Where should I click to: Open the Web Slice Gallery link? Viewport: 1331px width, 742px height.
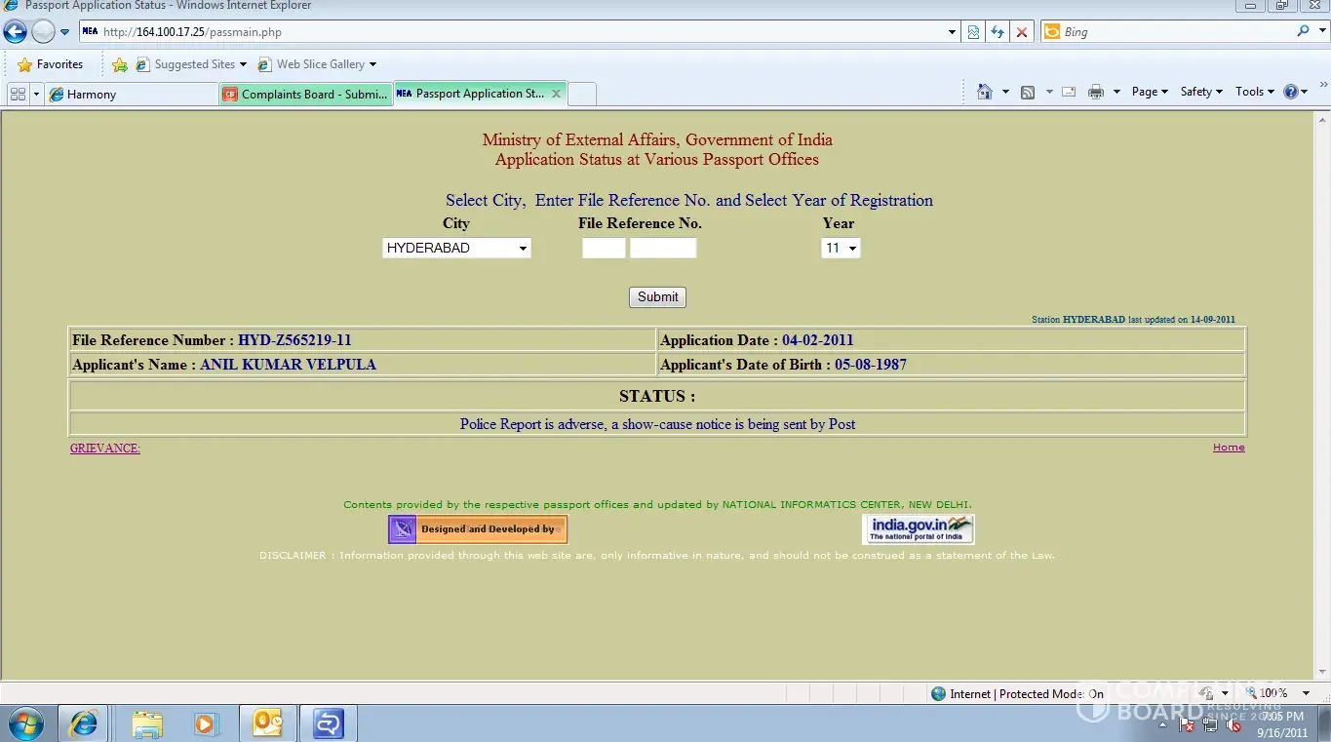(317, 64)
